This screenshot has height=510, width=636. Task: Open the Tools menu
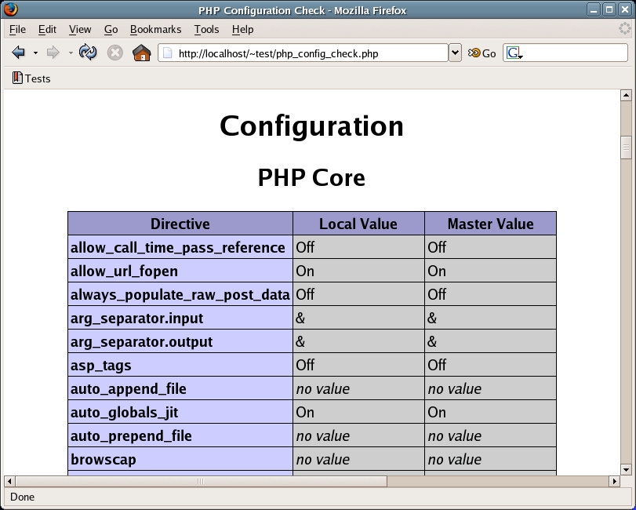click(206, 29)
